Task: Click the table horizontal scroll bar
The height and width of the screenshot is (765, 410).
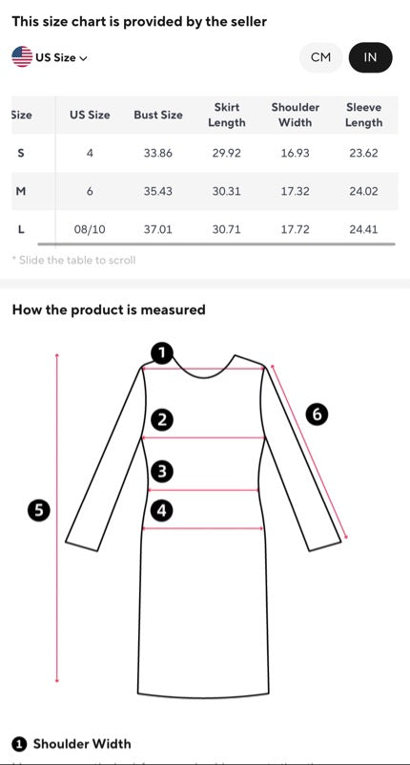Action: [216, 244]
